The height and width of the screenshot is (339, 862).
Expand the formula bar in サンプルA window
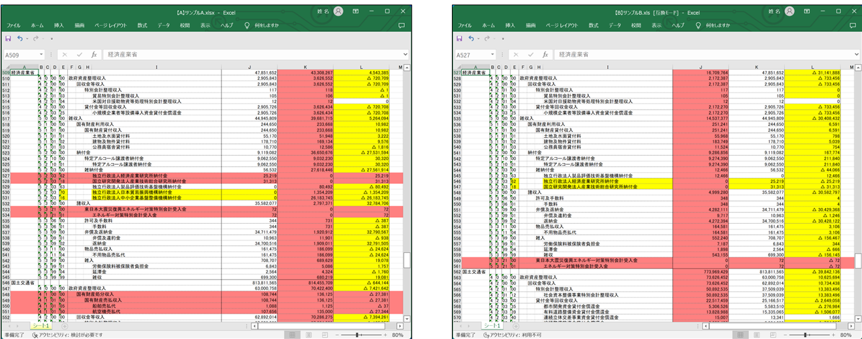(x=404, y=55)
